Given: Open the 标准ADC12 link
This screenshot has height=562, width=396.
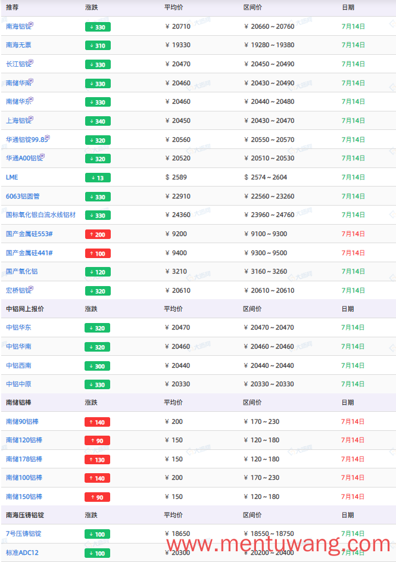Looking at the screenshot, I should [22, 552].
